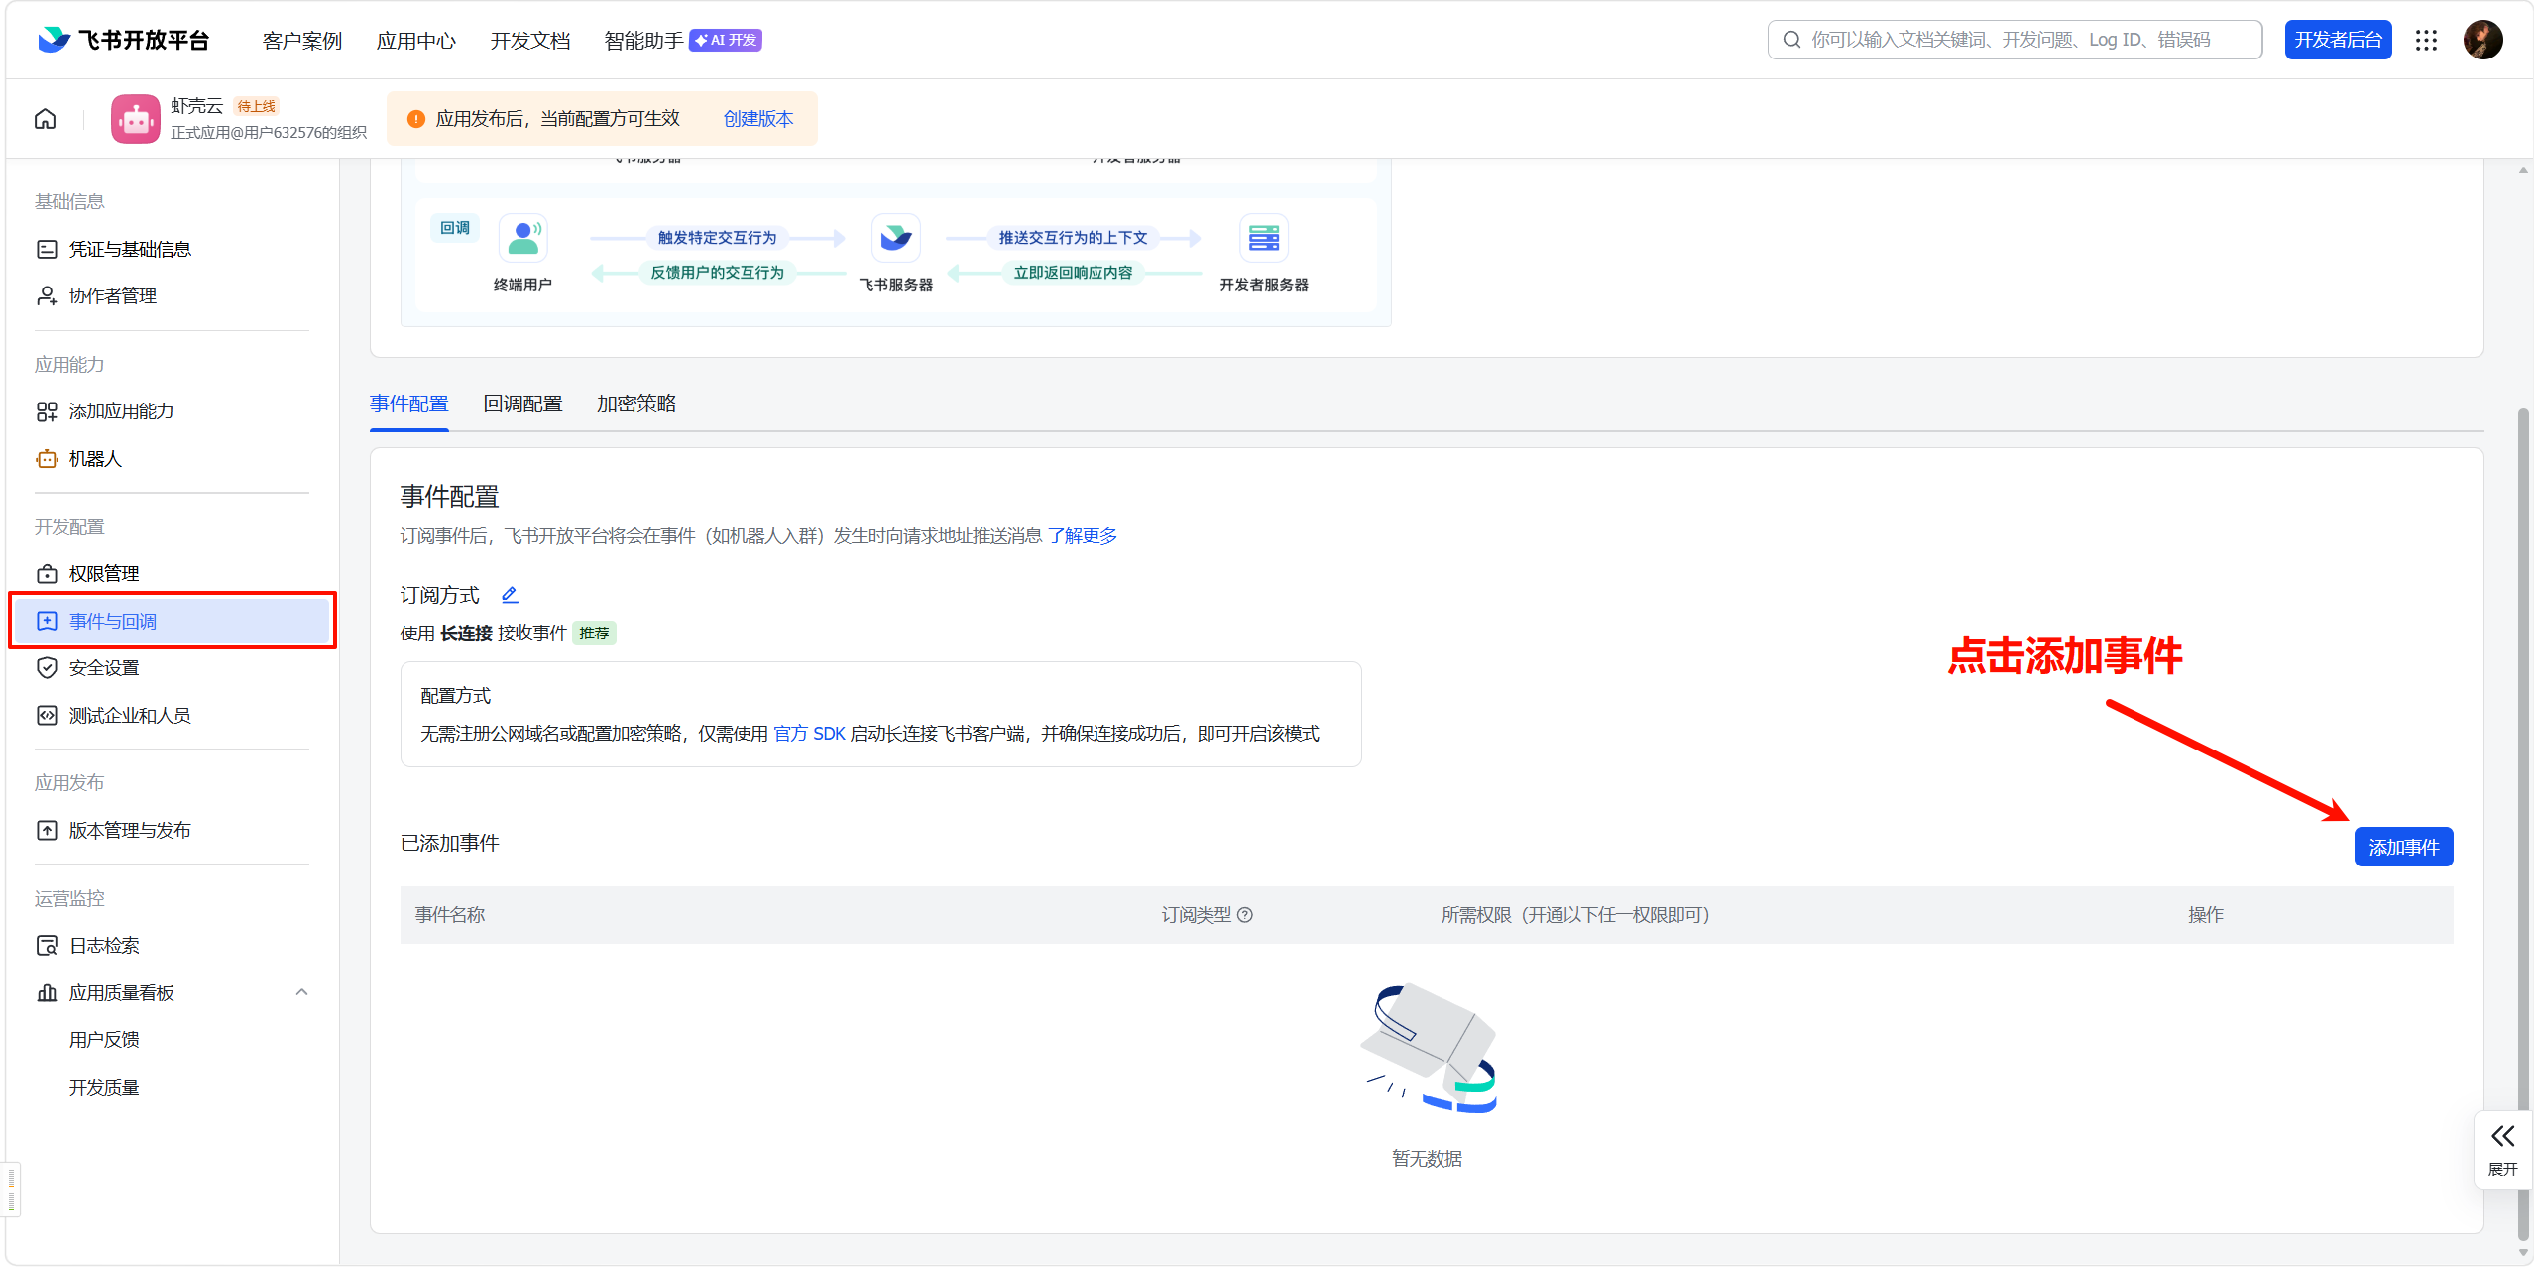
Task: Click the 添加事件 button
Action: click(x=2403, y=848)
